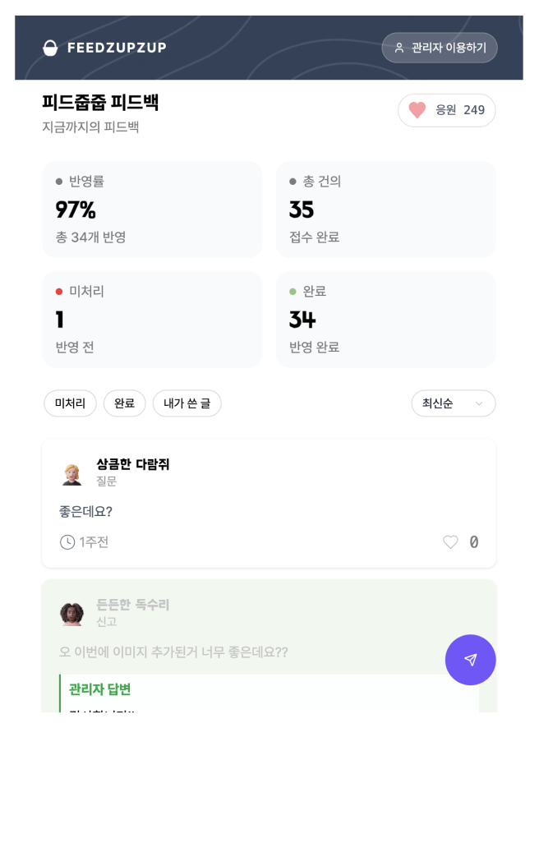The width and height of the screenshot is (539, 843).
Task: Click the 완료 green-dot stat card
Action: (x=385, y=320)
